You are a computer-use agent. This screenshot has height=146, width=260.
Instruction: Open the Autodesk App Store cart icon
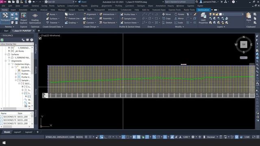click(221, 2)
